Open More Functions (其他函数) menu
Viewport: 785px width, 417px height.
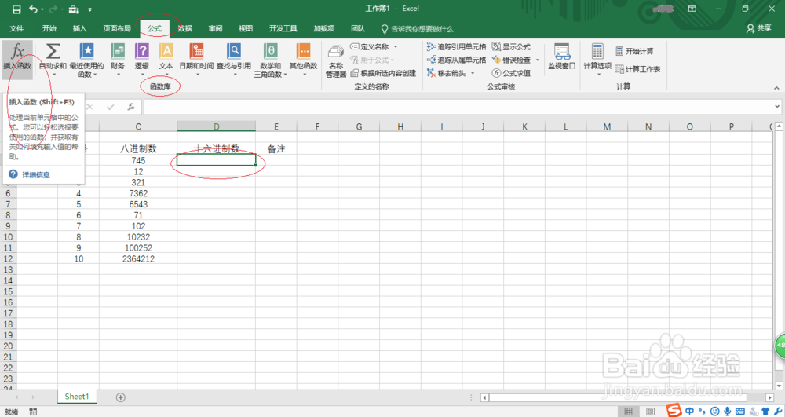[303, 57]
